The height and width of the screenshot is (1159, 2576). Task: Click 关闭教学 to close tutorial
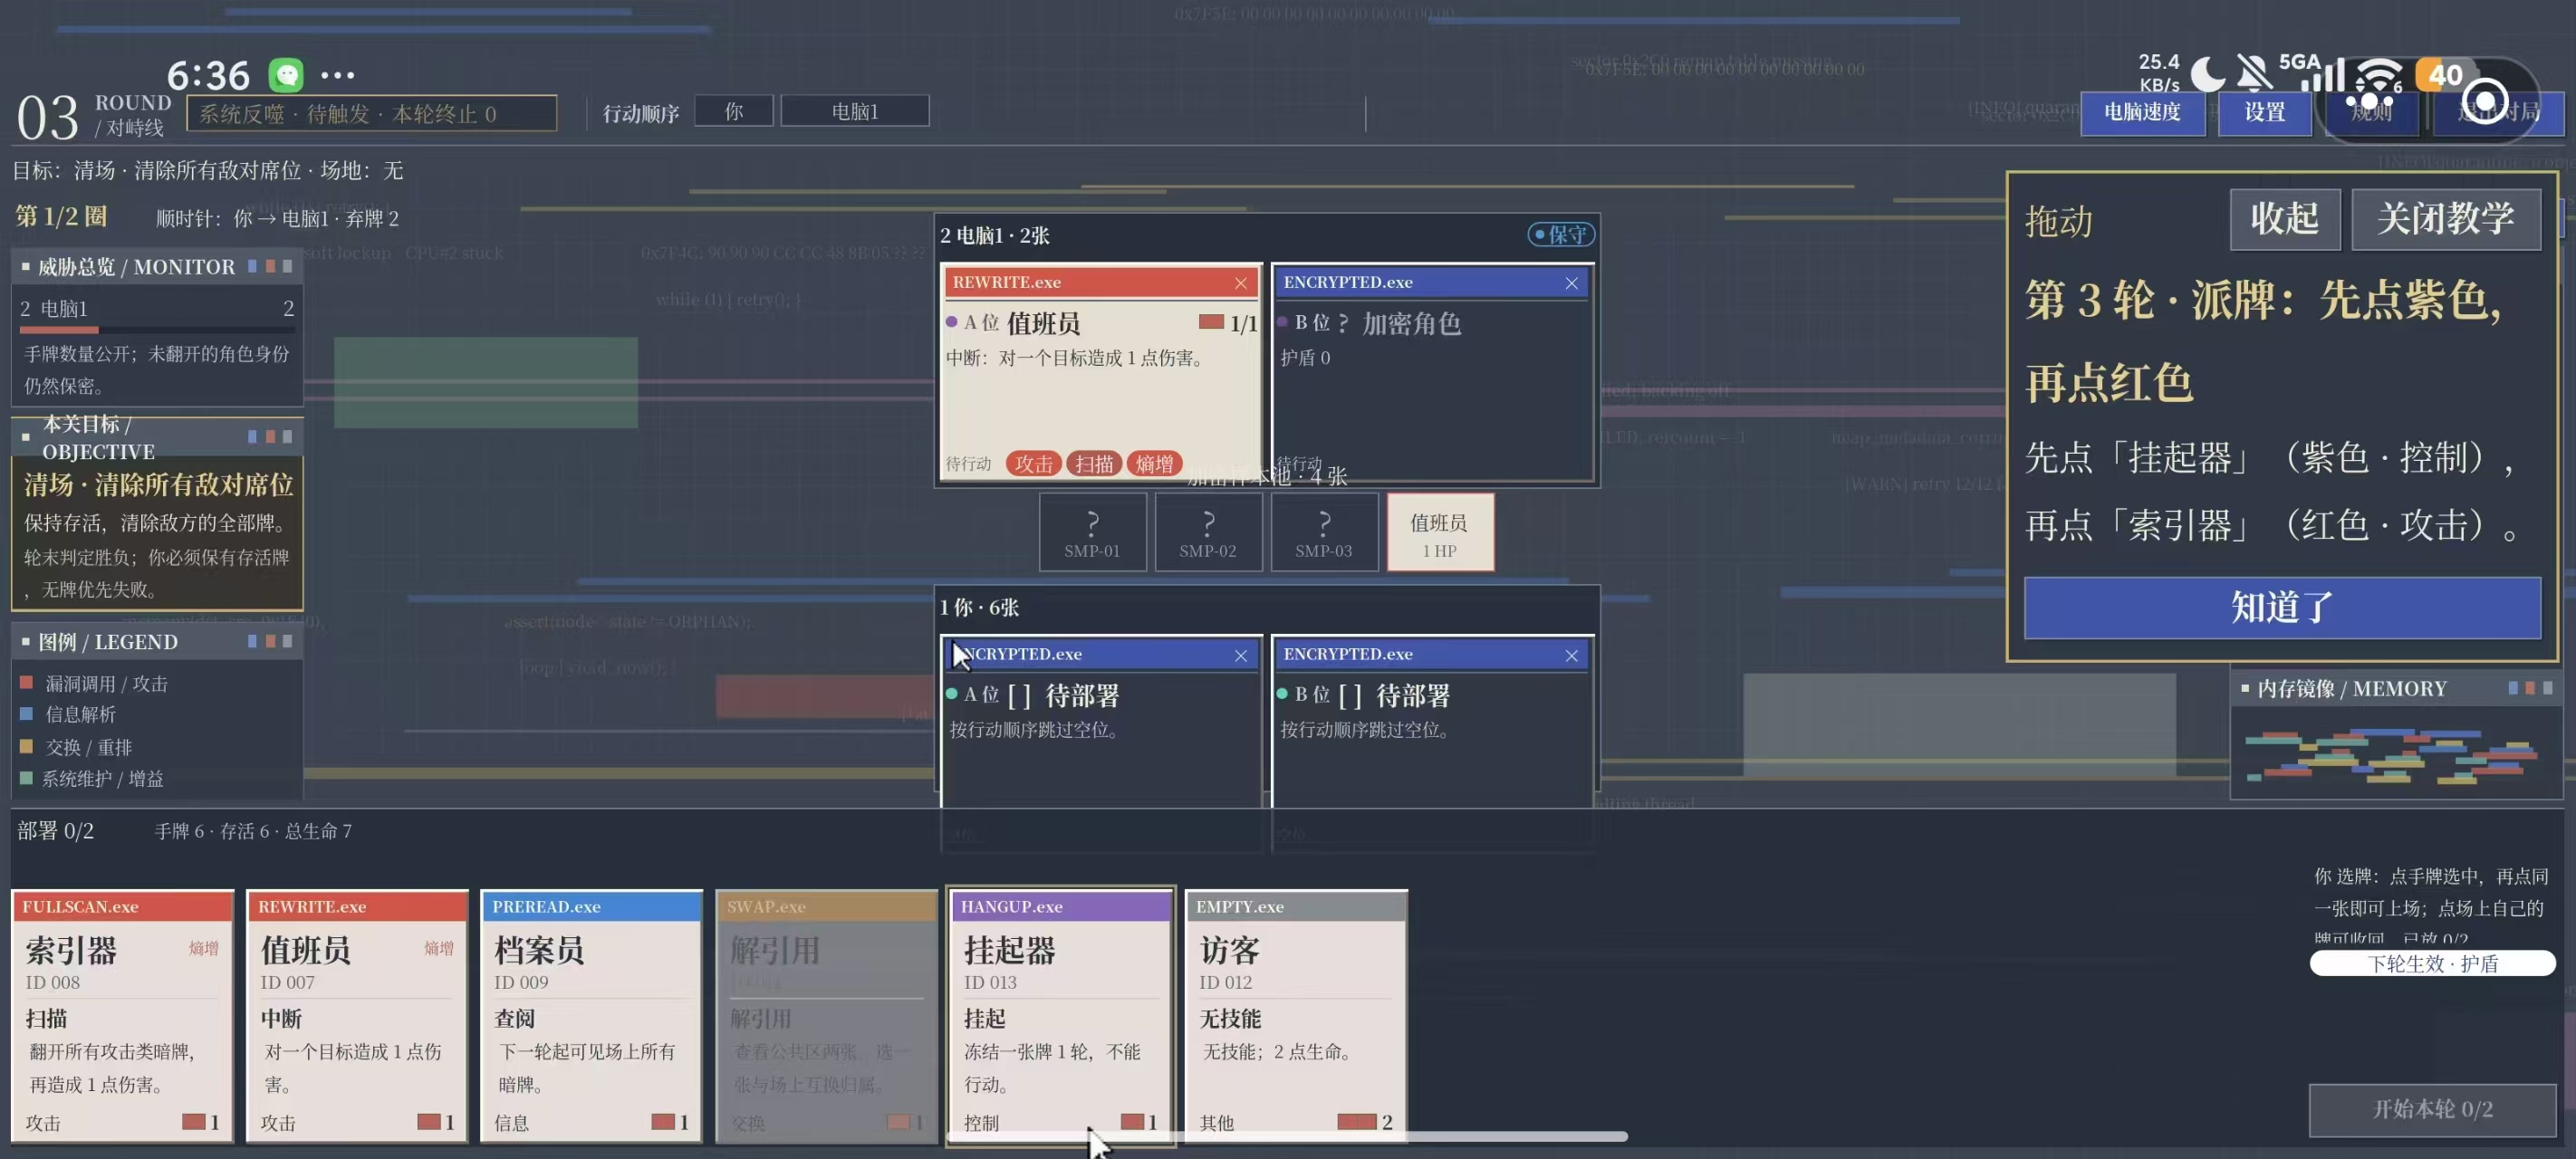(2445, 218)
